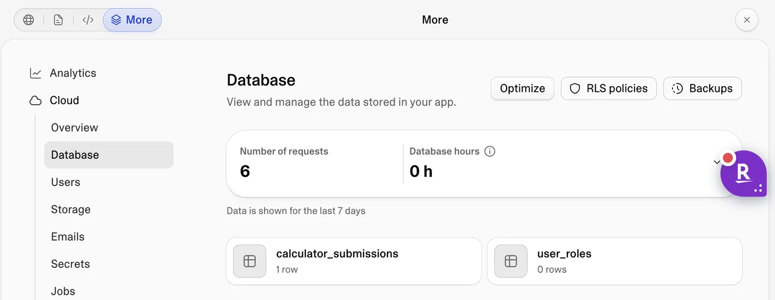Select the More tab with layers icon

pos(132,20)
